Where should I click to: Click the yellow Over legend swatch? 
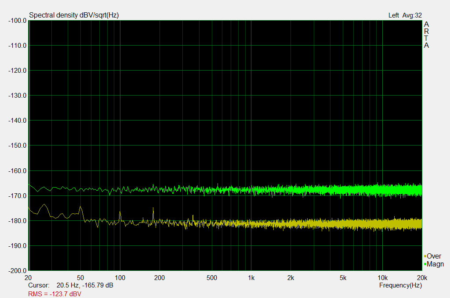point(425,256)
